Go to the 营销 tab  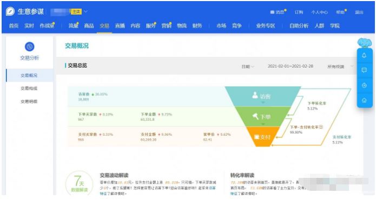point(166,25)
